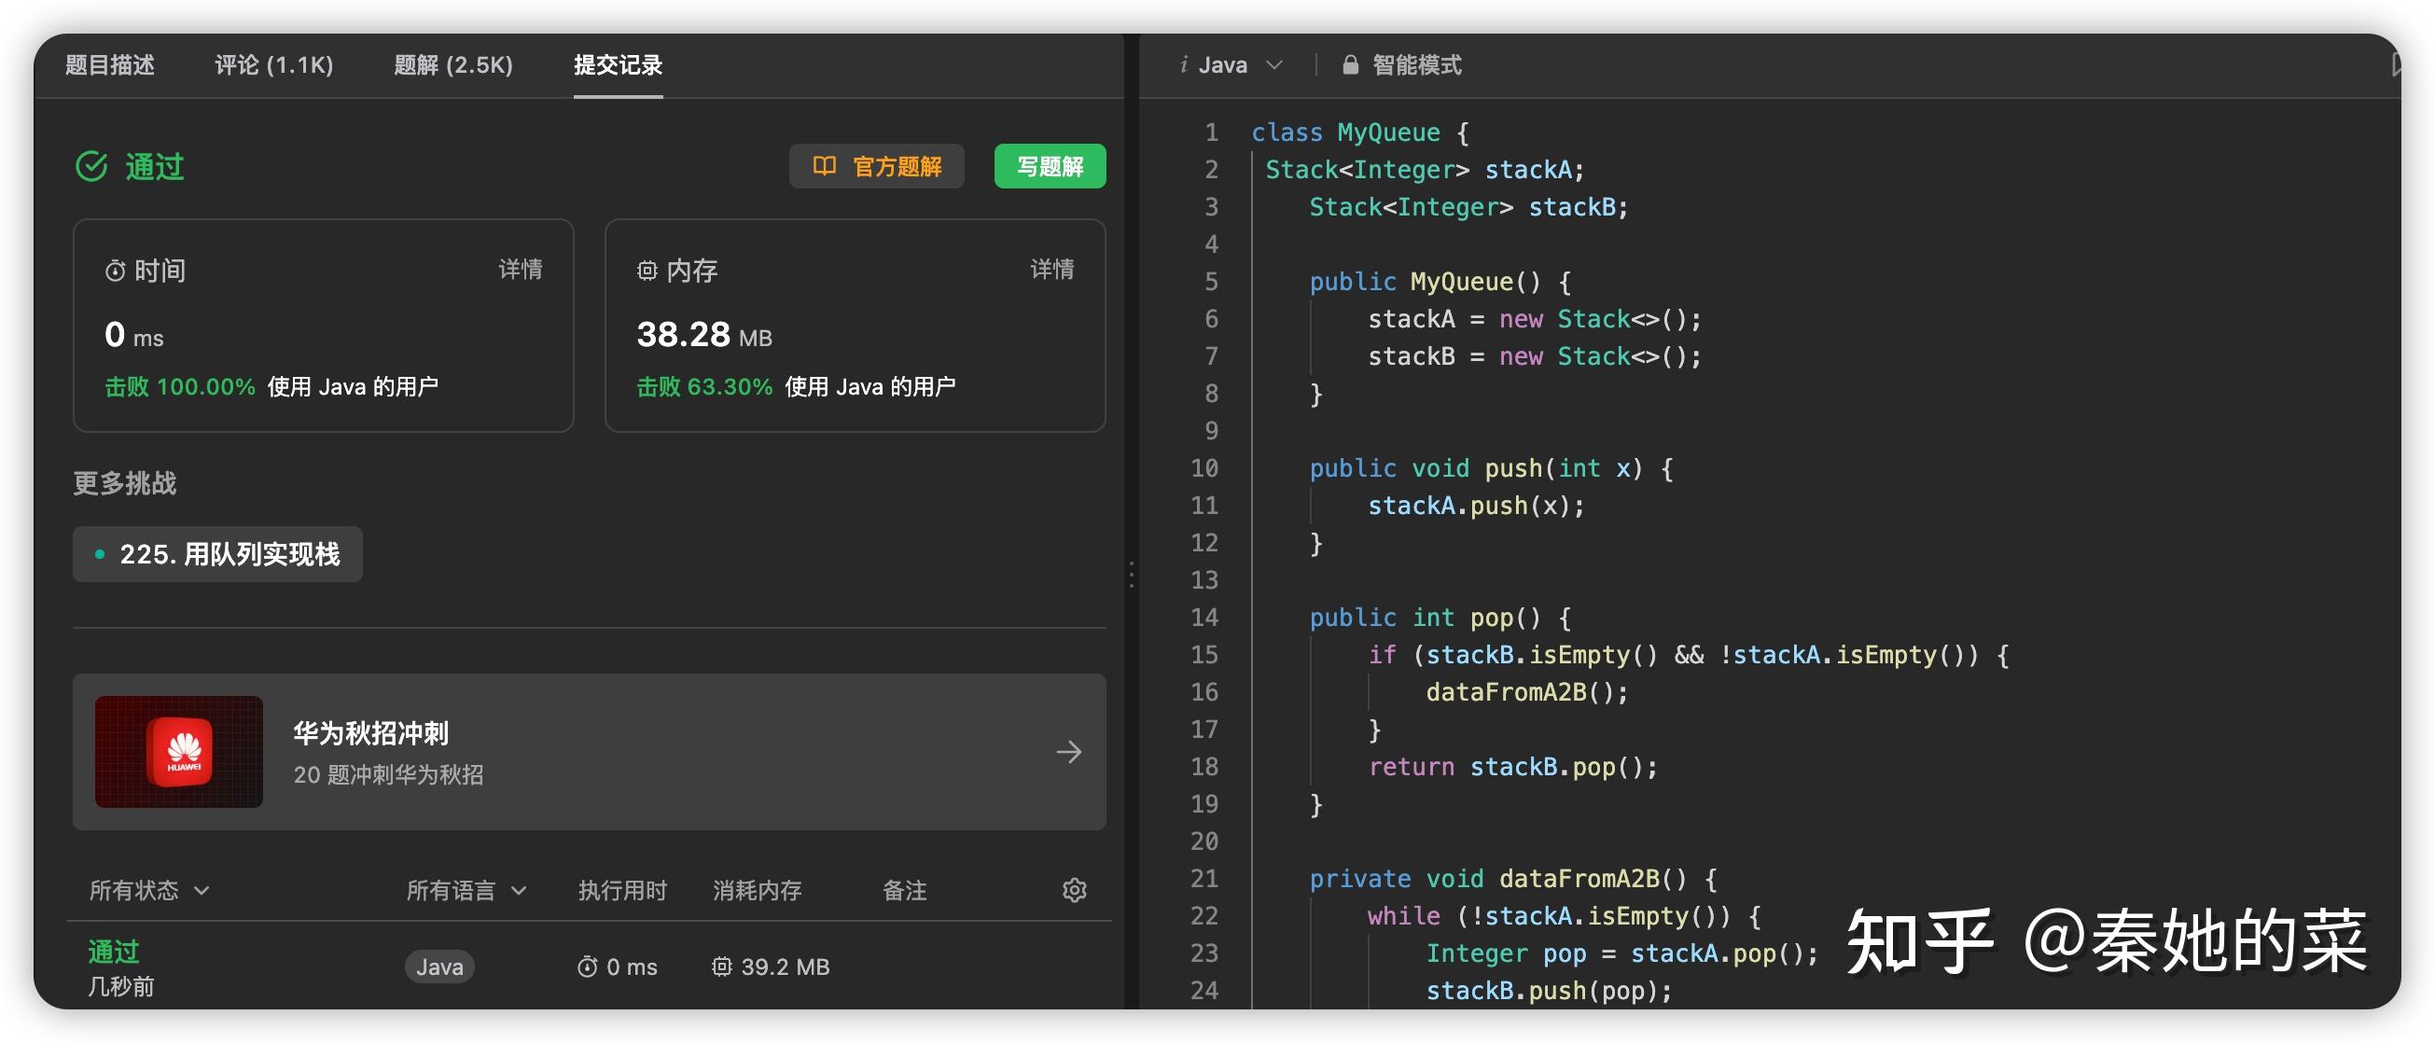Click the 消耗内存 column header
The height and width of the screenshot is (1043, 2435).
tap(758, 890)
